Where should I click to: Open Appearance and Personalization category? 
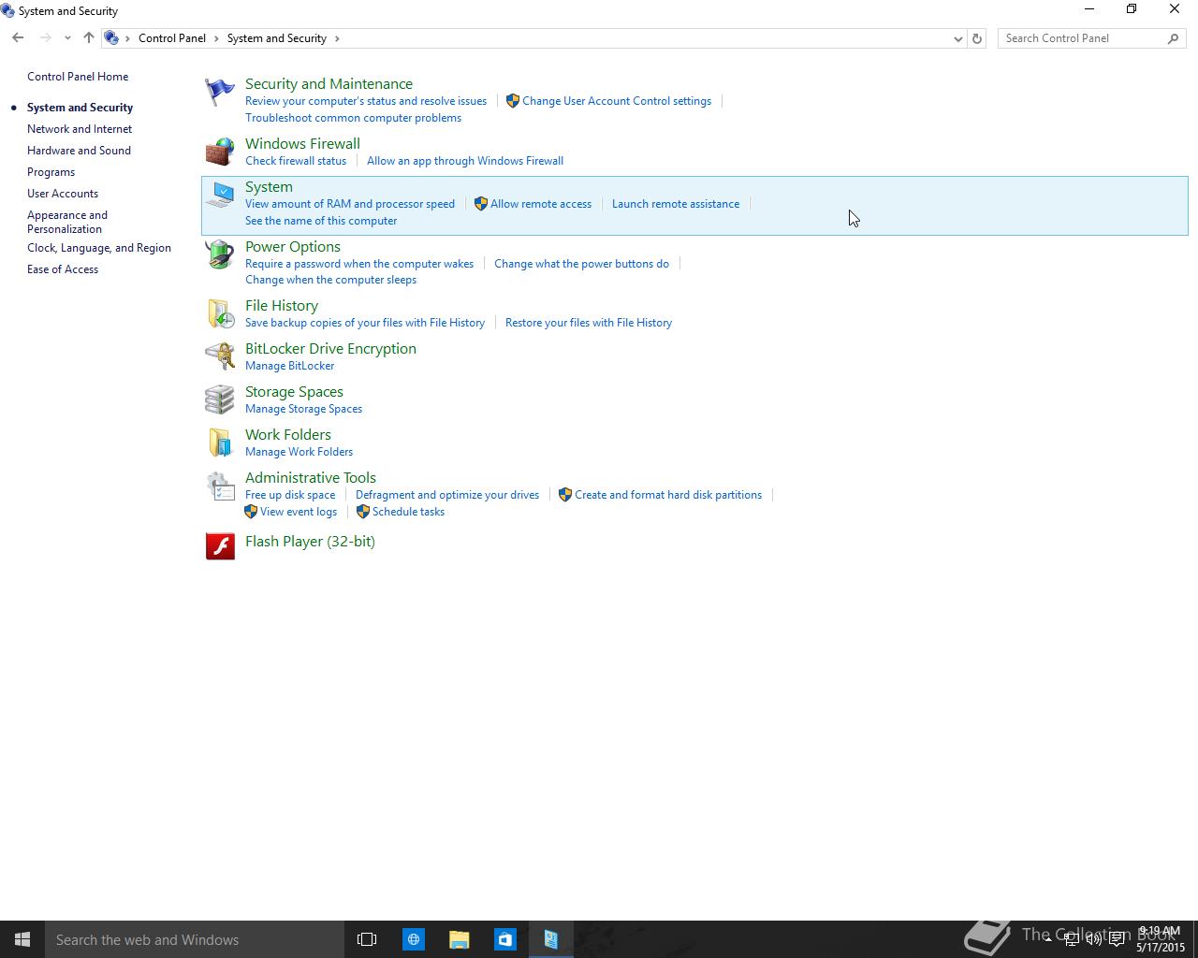tap(67, 222)
